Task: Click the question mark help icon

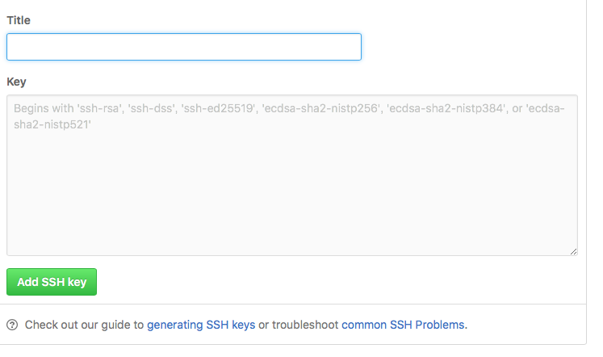Action: pos(12,325)
